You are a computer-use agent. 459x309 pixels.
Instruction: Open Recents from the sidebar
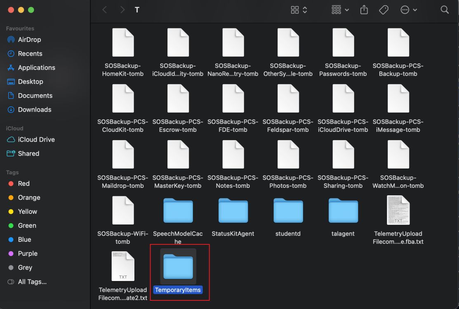click(31, 54)
